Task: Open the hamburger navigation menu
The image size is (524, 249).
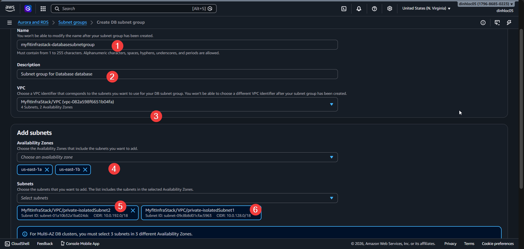Action: [x=9, y=22]
